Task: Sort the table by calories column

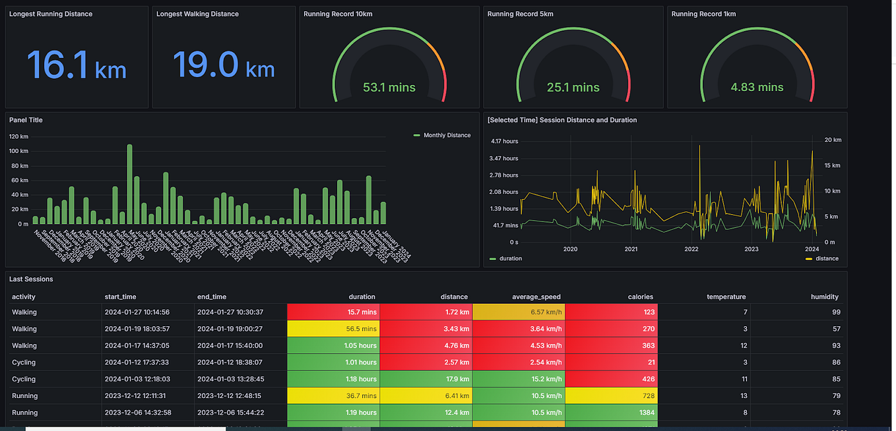Action: pos(640,297)
